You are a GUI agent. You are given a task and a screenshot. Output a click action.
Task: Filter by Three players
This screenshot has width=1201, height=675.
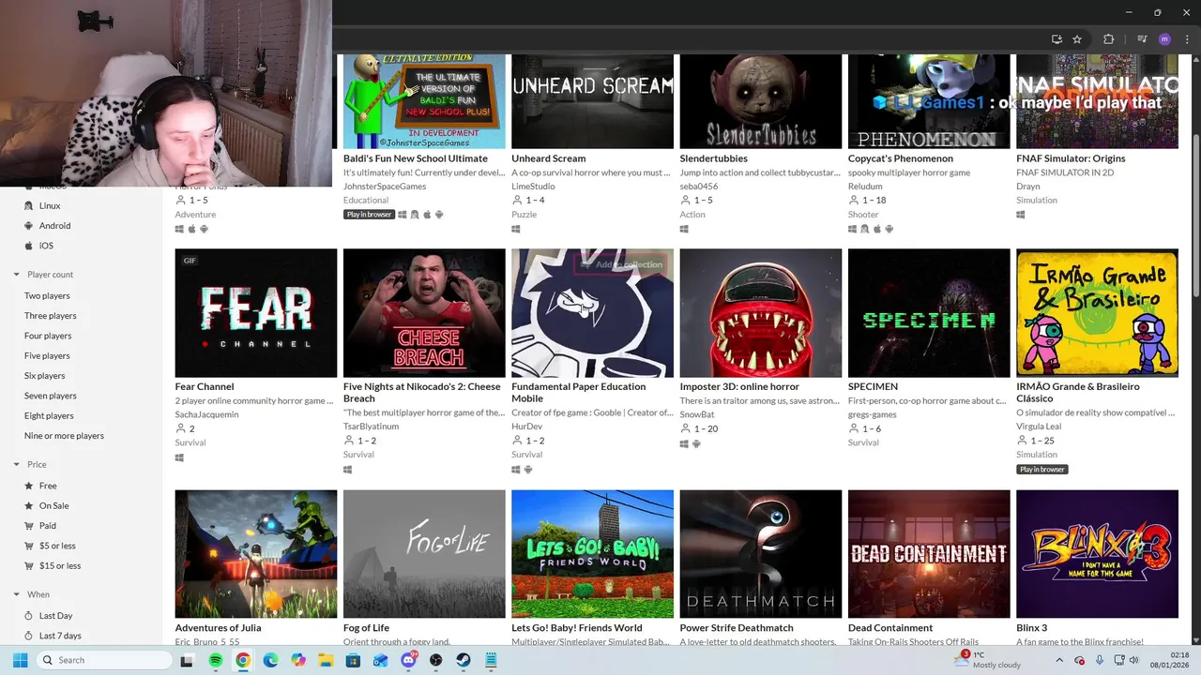(x=51, y=316)
